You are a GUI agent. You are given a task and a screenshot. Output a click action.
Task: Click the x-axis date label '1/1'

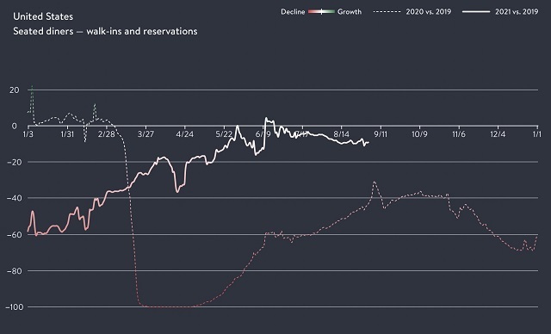point(537,134)
